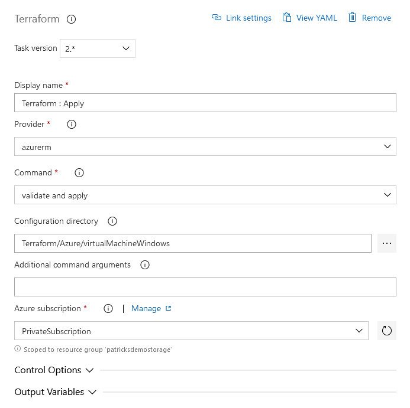410x408 pixels.
Task: Open View YAML
Action: (310, 18)
